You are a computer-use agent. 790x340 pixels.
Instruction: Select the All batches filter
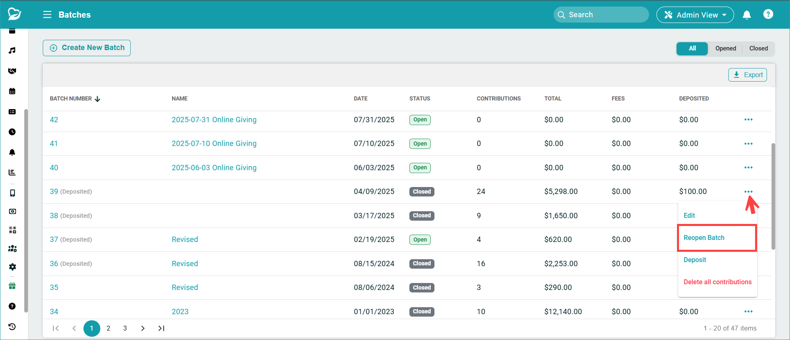pyautogui.click(x=692, y=48)
